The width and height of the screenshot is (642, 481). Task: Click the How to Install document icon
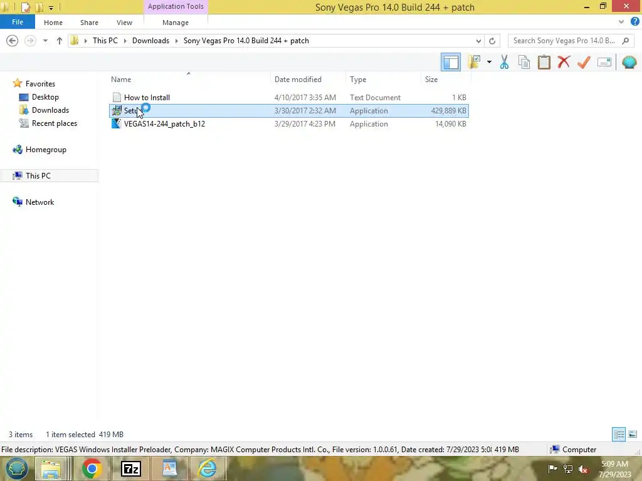(117, 97)
